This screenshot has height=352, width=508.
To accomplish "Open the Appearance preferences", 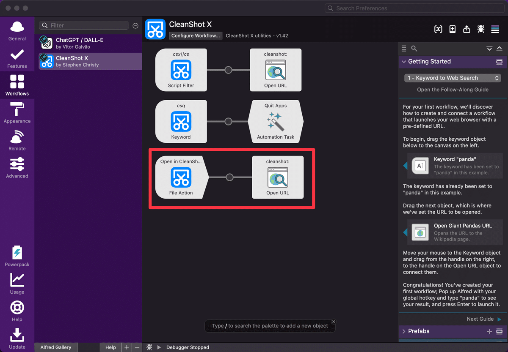I will [17, 113].
